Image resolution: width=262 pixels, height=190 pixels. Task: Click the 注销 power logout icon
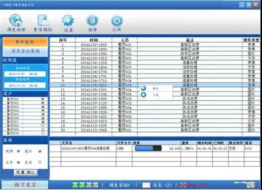(x=117, y=20)
